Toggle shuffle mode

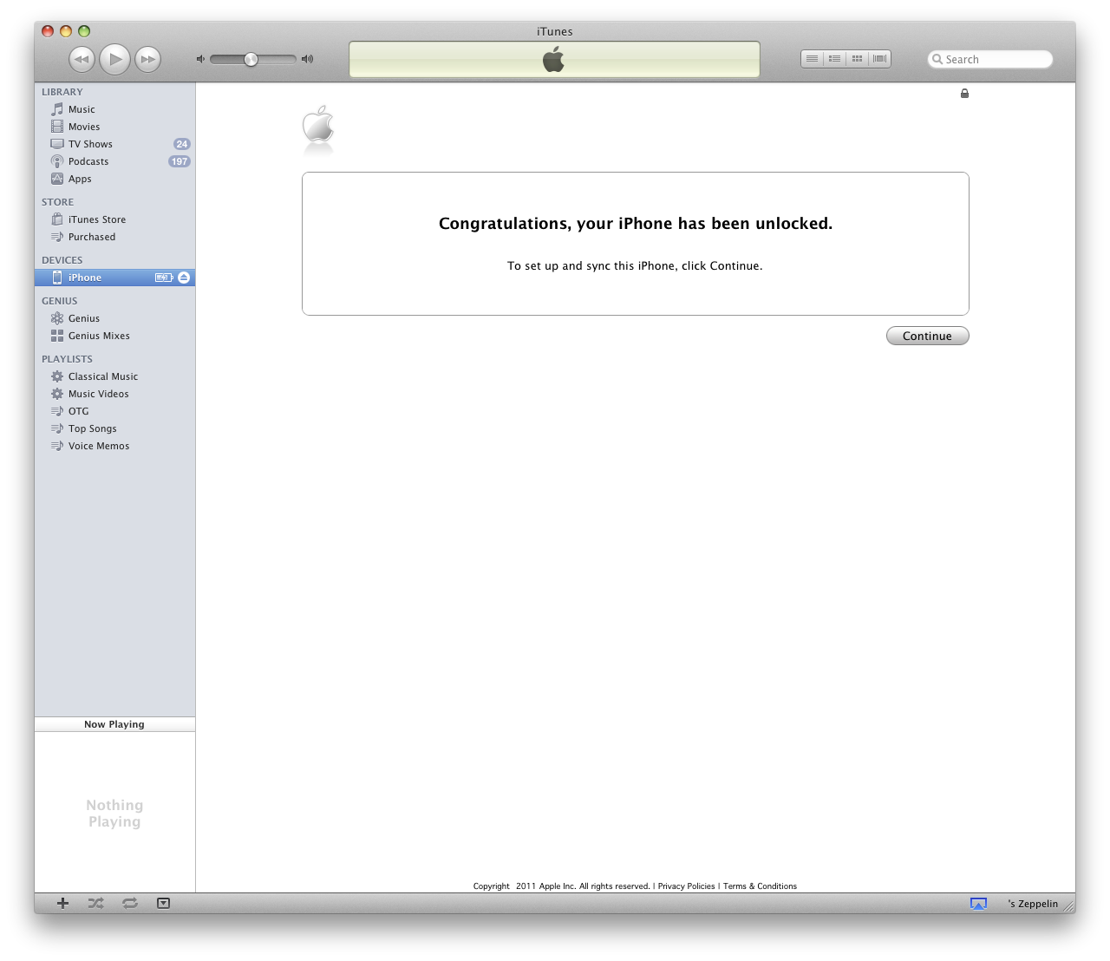click(95, 903)
